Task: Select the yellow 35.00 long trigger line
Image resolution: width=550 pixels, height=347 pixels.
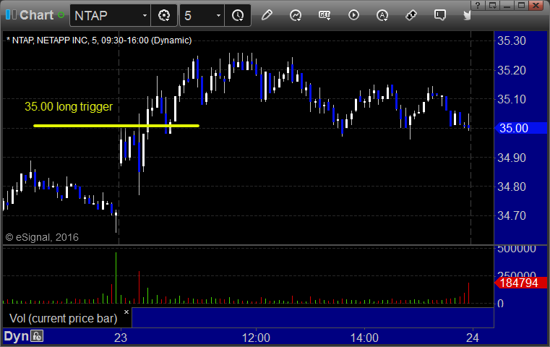Action: click(116, 125)
